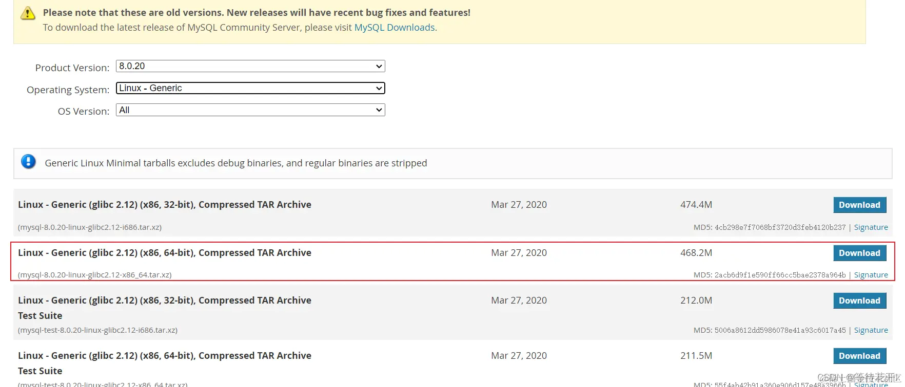Download the 468.2M 64-bit Compressed TAR Archive
Viewport: 905px width, 387px height.
pyautogui.click(x=859, y=253)
